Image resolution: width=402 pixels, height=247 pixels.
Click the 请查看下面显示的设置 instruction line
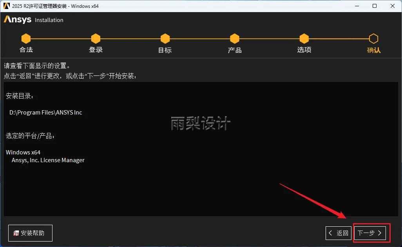pyautogui.click(x=37, y=66)
